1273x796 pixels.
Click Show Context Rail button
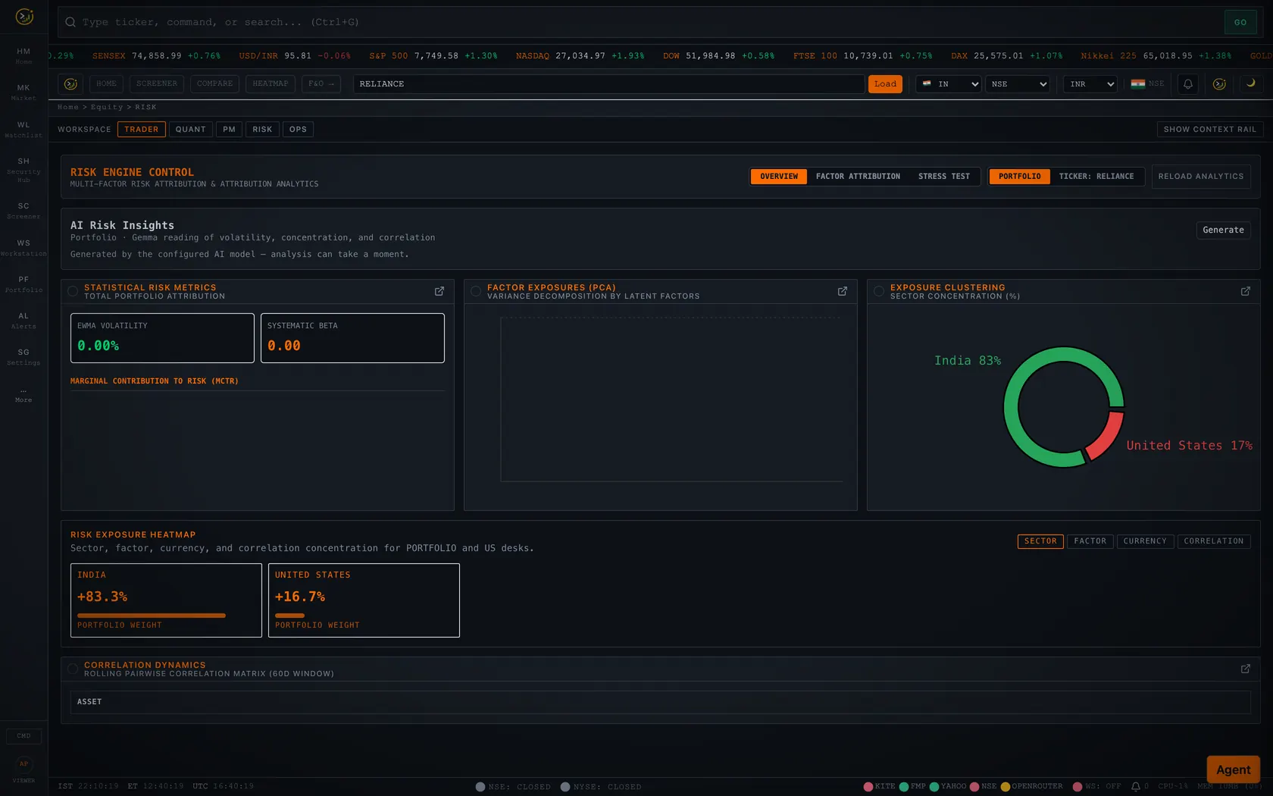tap(1210, 130)
